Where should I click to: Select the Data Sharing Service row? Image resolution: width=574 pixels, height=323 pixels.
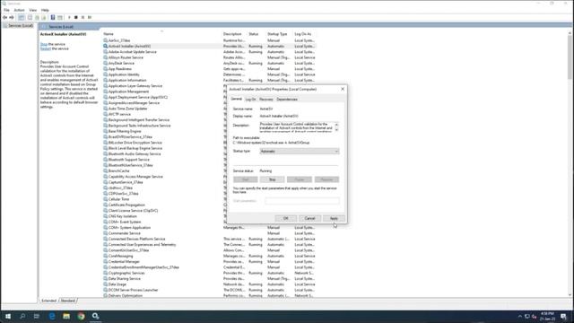pyautogui.click(x=209, y=279)
